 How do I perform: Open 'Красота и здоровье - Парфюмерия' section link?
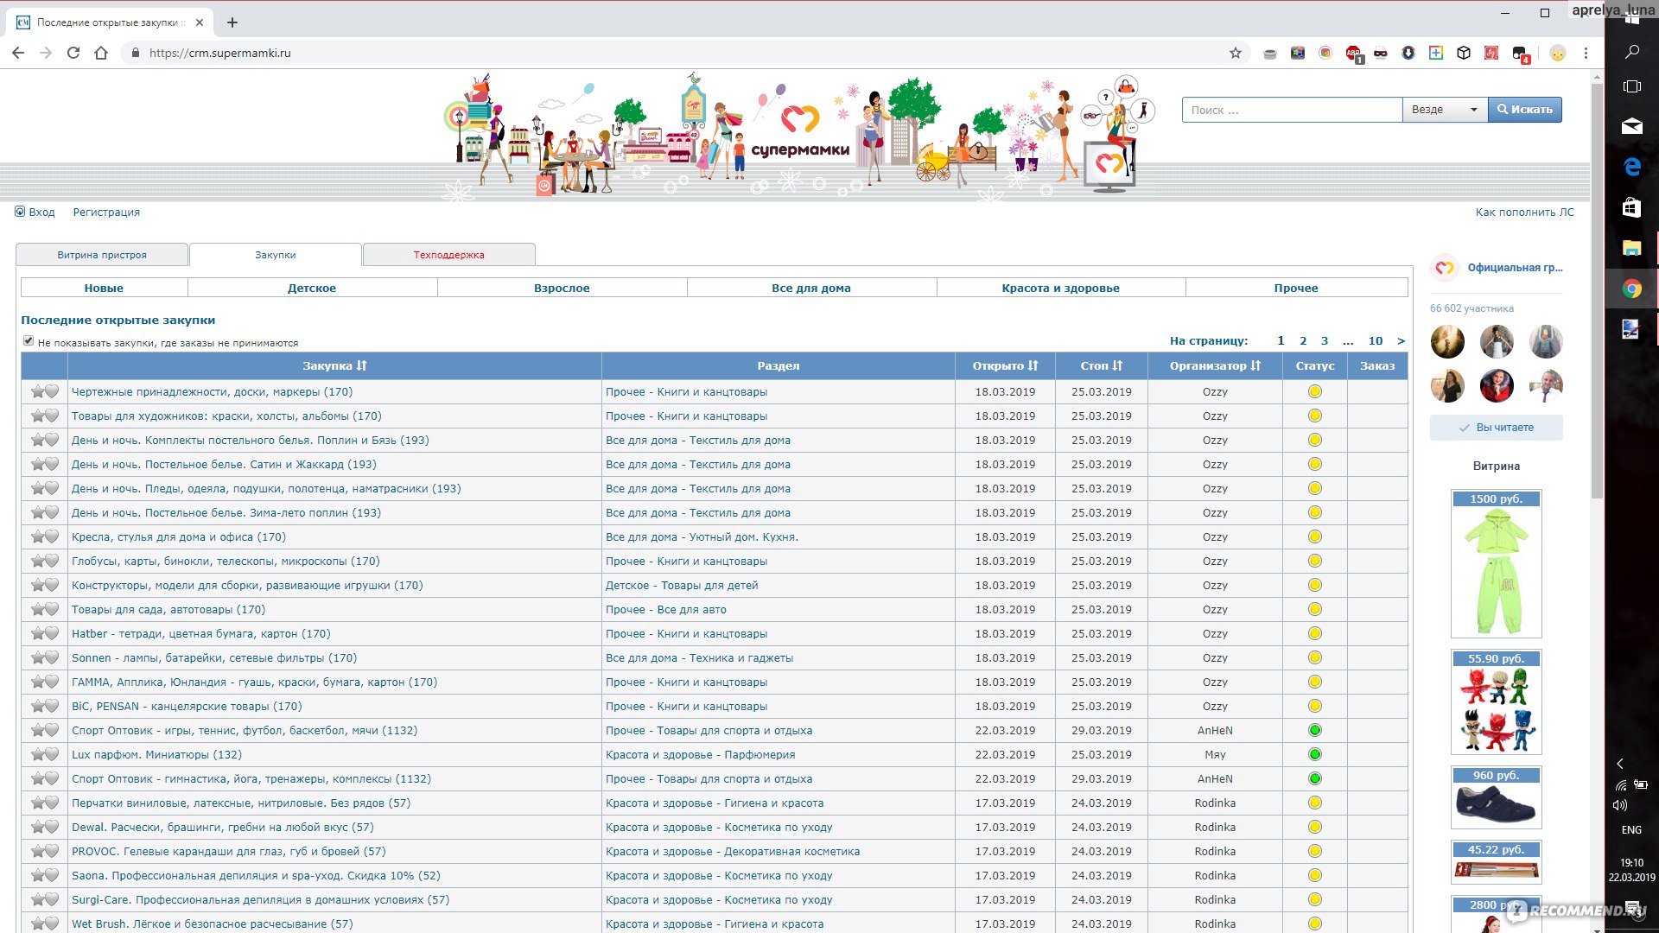click(700, 754)
